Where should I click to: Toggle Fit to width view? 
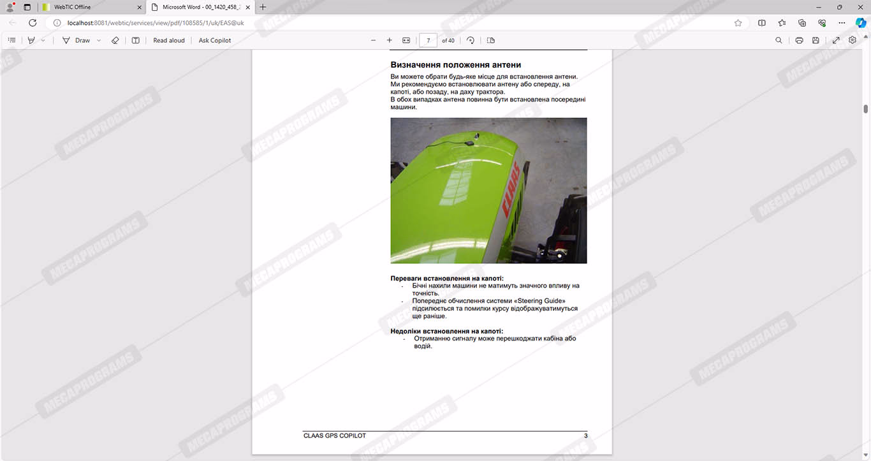click(x=406, y=40)
